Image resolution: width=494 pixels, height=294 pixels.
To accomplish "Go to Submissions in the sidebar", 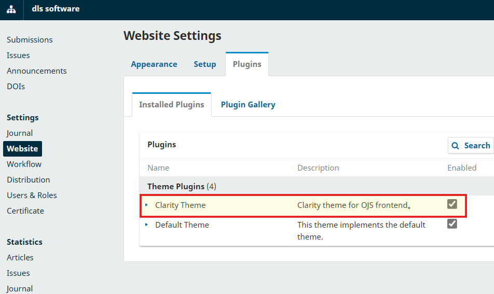I will coord(30,40).
